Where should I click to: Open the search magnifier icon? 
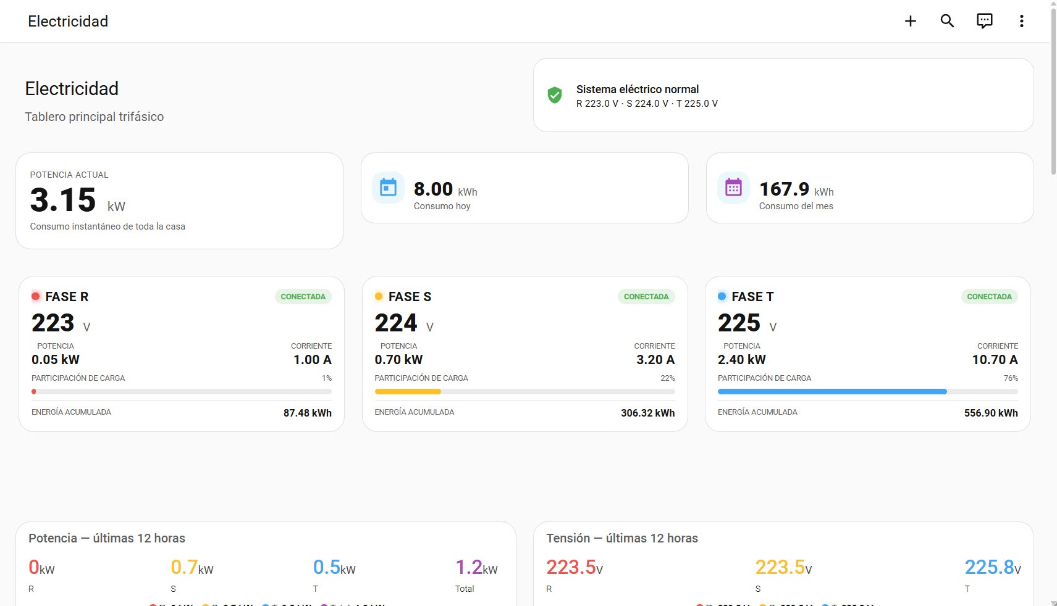tap(947, 21)
